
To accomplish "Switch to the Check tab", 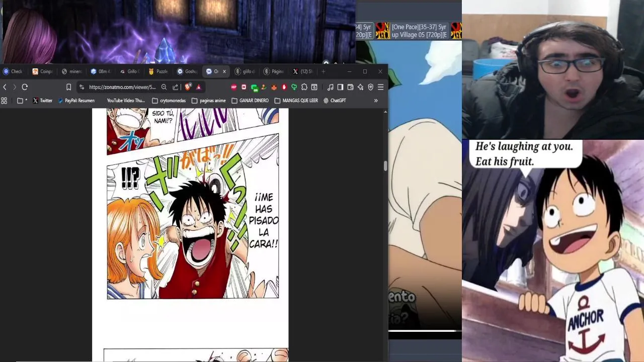I will coord(13,71).
